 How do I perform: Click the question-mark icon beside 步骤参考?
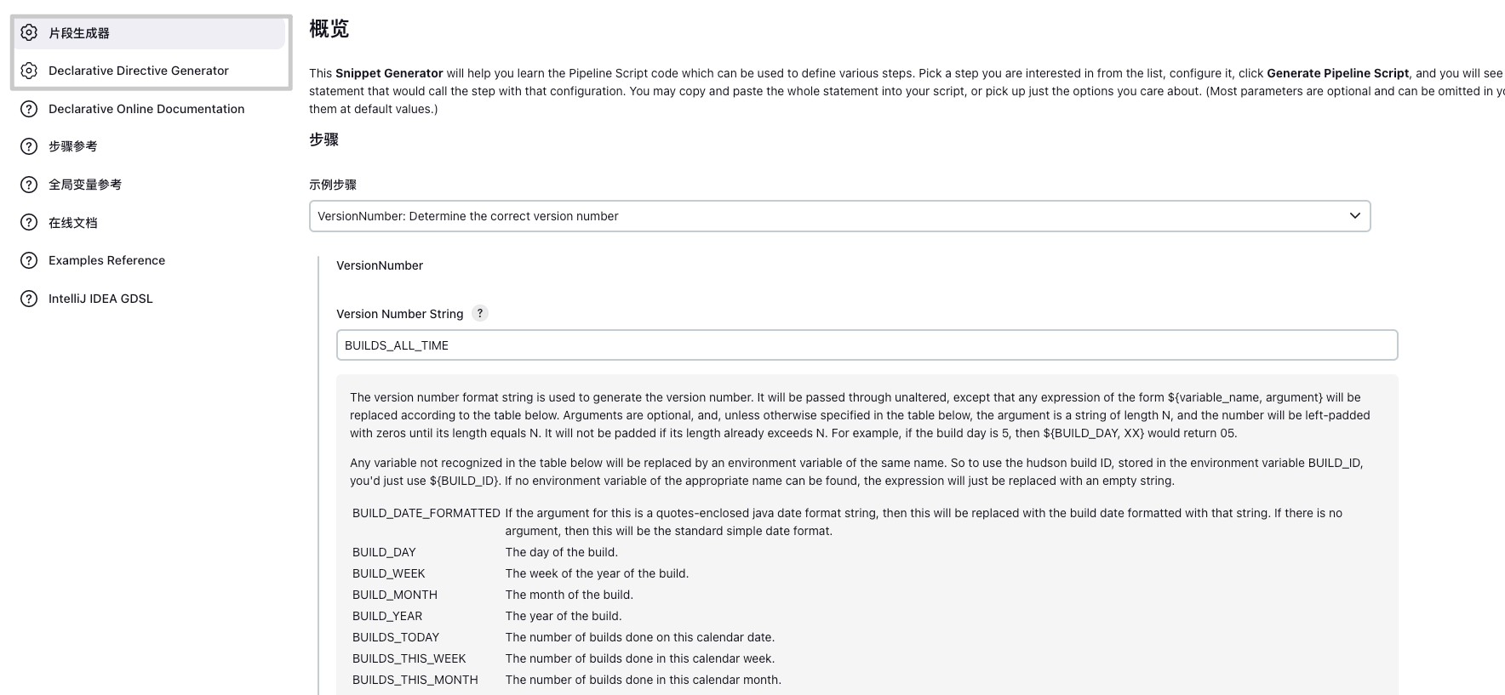(x=29, y=146)
